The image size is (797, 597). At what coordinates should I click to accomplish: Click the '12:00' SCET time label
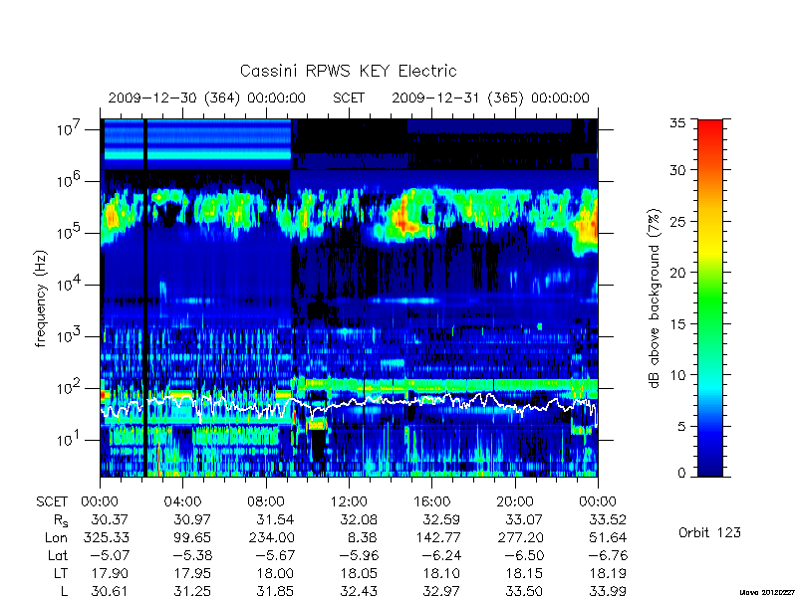point(349,502)
